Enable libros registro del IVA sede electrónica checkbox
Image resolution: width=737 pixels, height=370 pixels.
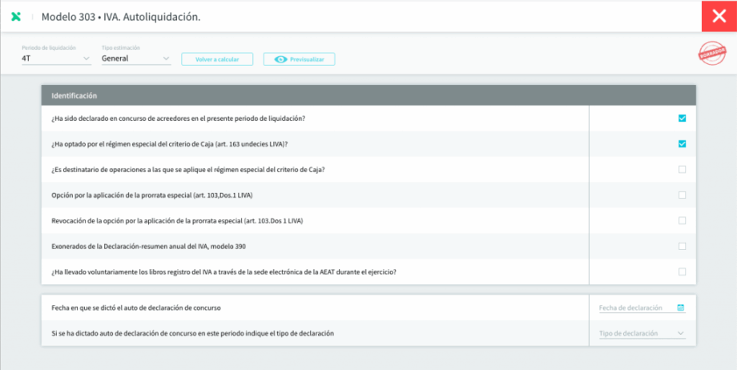682,271
